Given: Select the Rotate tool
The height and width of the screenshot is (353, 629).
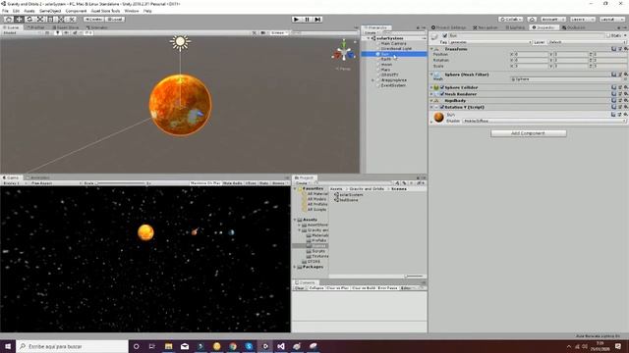Looking at the screenshot, I should pyautogui.click(x=29, y=20).
